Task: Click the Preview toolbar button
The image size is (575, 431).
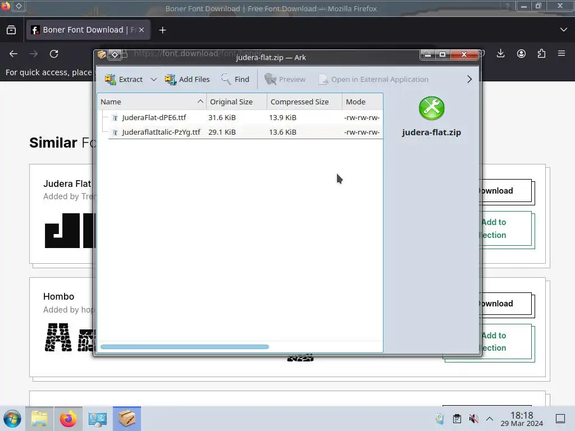Action: tap(285, 79)
